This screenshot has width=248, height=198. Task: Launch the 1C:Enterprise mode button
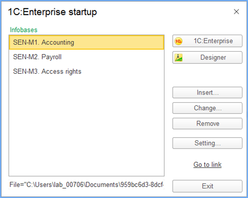[207, 41]
